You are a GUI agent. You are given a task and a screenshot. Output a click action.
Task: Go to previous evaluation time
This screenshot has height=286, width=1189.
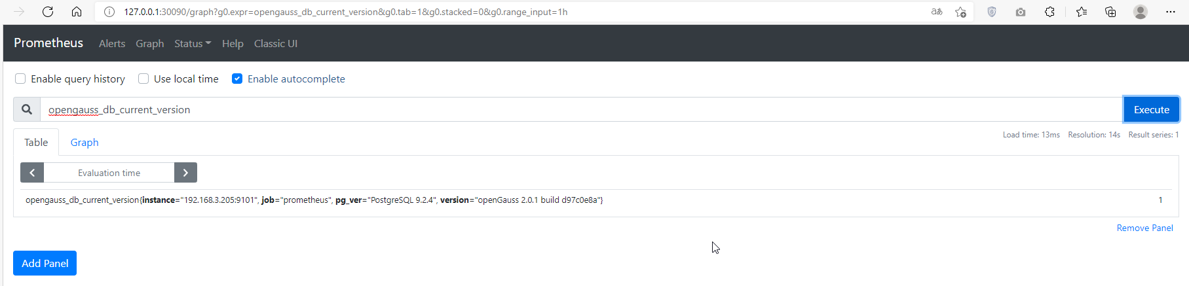[x=32, y=173]
